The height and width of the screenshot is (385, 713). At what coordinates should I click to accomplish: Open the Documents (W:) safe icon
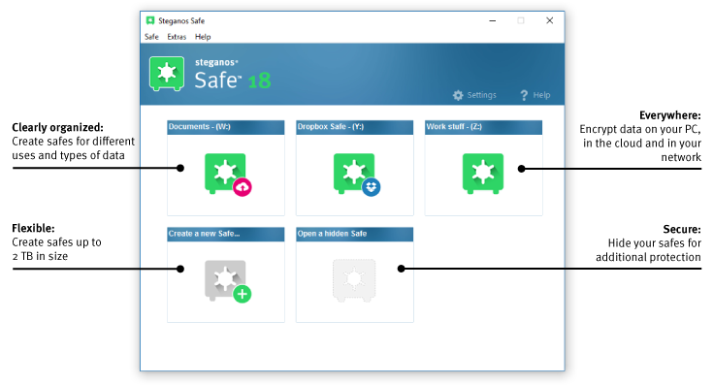coord(225,174)
